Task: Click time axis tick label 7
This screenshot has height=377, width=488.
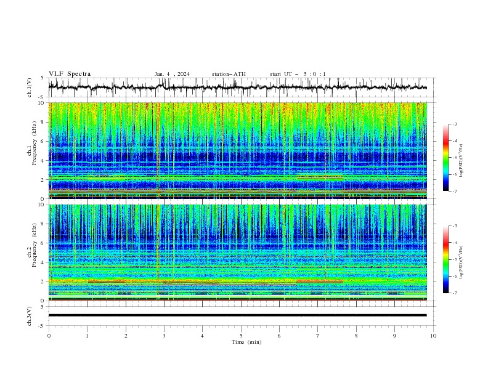Action: [318, 336]
